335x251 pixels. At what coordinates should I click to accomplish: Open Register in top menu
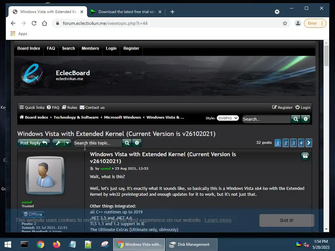pos(131,48)
